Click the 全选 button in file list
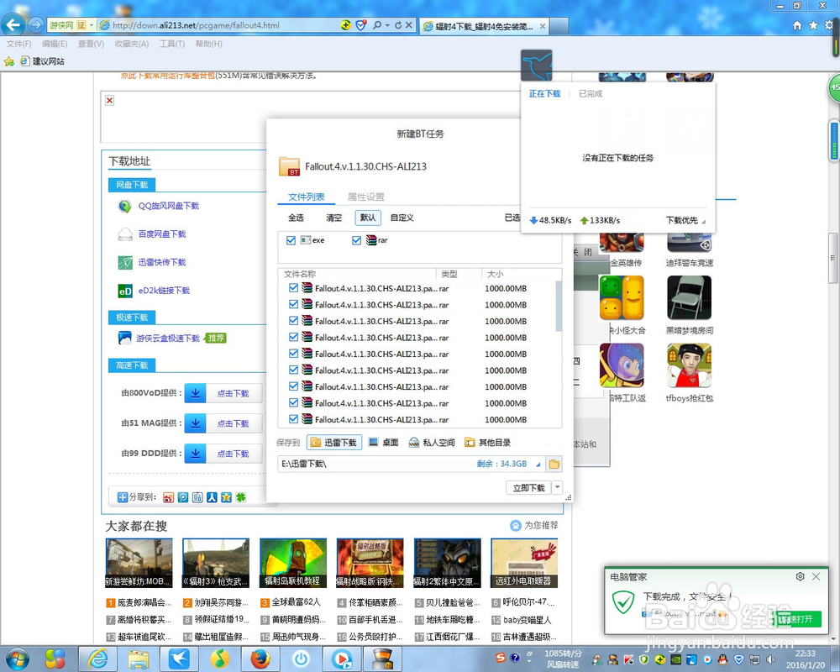This screenshot has width=840, height=672. tap(297, 218)
